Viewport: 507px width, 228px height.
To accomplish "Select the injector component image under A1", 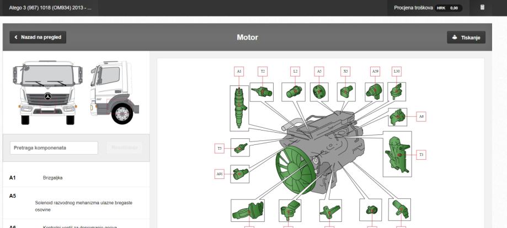I will click(x=239, y=108).
